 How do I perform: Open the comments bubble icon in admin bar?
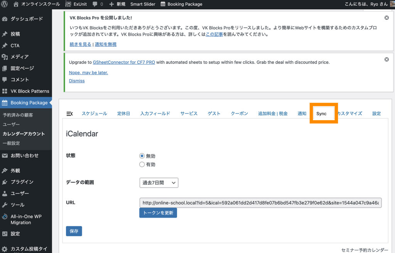coord(94,4)
